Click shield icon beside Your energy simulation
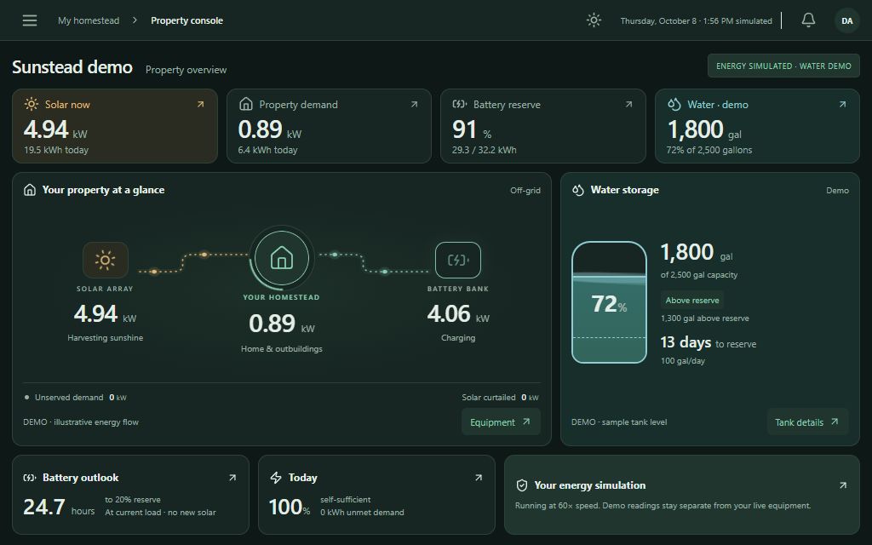This screenshot has width=872, height=545. pos(522,485)
